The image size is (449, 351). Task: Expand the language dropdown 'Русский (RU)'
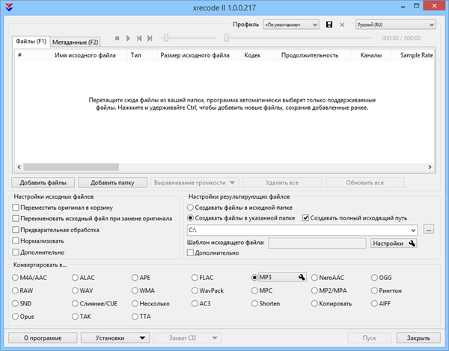pyautogui.click(x=394, y=25)
